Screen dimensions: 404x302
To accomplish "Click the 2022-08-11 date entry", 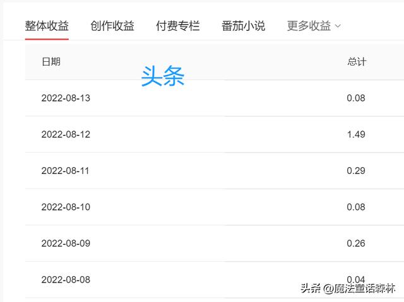I will click(66, 171).
